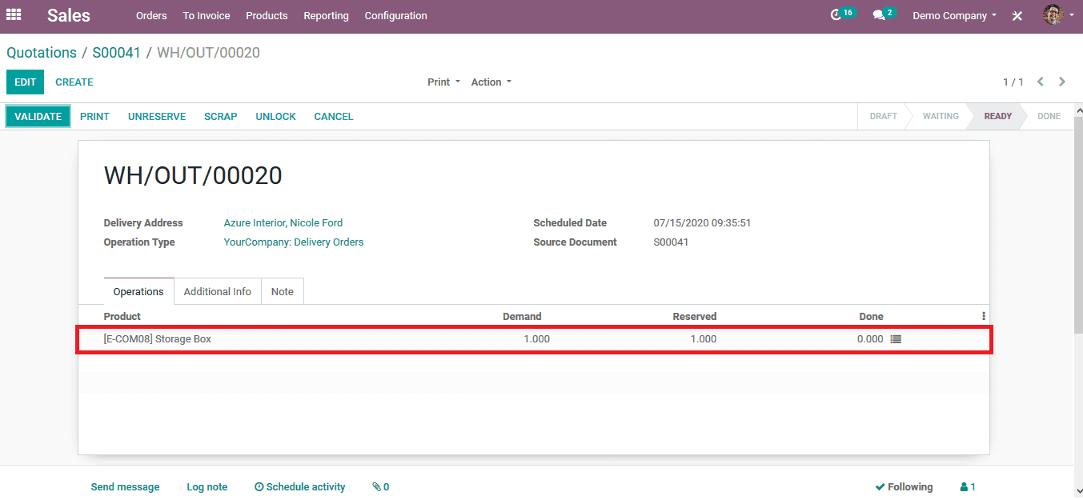The width and height of the screenshot is (1083, 500).
Task: Click the pager text 1 / 1
Action: 1013,82
